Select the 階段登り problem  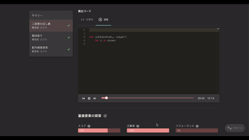pos(51,37)
